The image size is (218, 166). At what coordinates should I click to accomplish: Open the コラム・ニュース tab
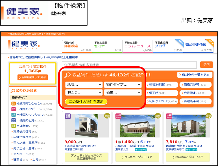pos(138,46)
